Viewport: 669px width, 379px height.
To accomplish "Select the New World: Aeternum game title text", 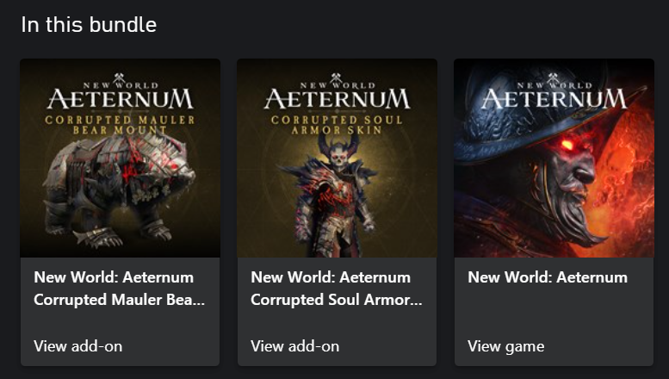I will click(548, 277).
